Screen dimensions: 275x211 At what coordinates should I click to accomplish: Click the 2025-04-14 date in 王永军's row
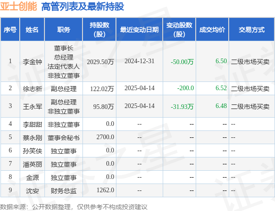pyautogui.click(x=139, y=106)
